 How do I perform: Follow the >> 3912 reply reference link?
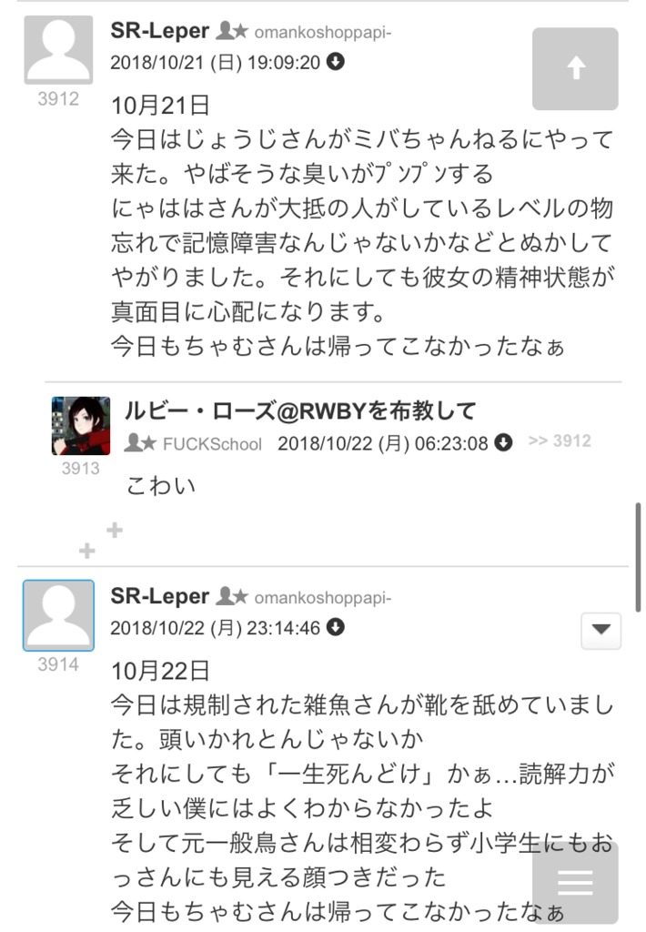click(x=560, y=441)
